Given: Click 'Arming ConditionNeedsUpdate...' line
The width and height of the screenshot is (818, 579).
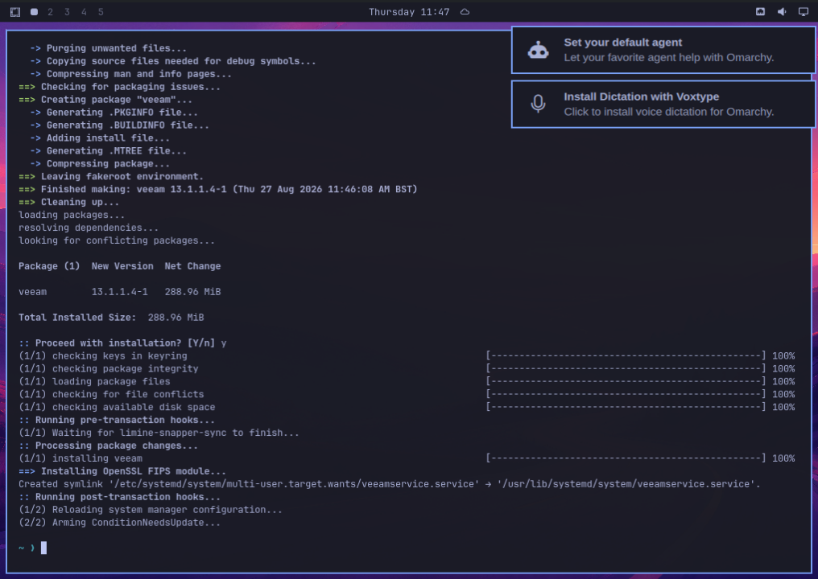Looking at the screenshot, I should [x=119, y=523].
